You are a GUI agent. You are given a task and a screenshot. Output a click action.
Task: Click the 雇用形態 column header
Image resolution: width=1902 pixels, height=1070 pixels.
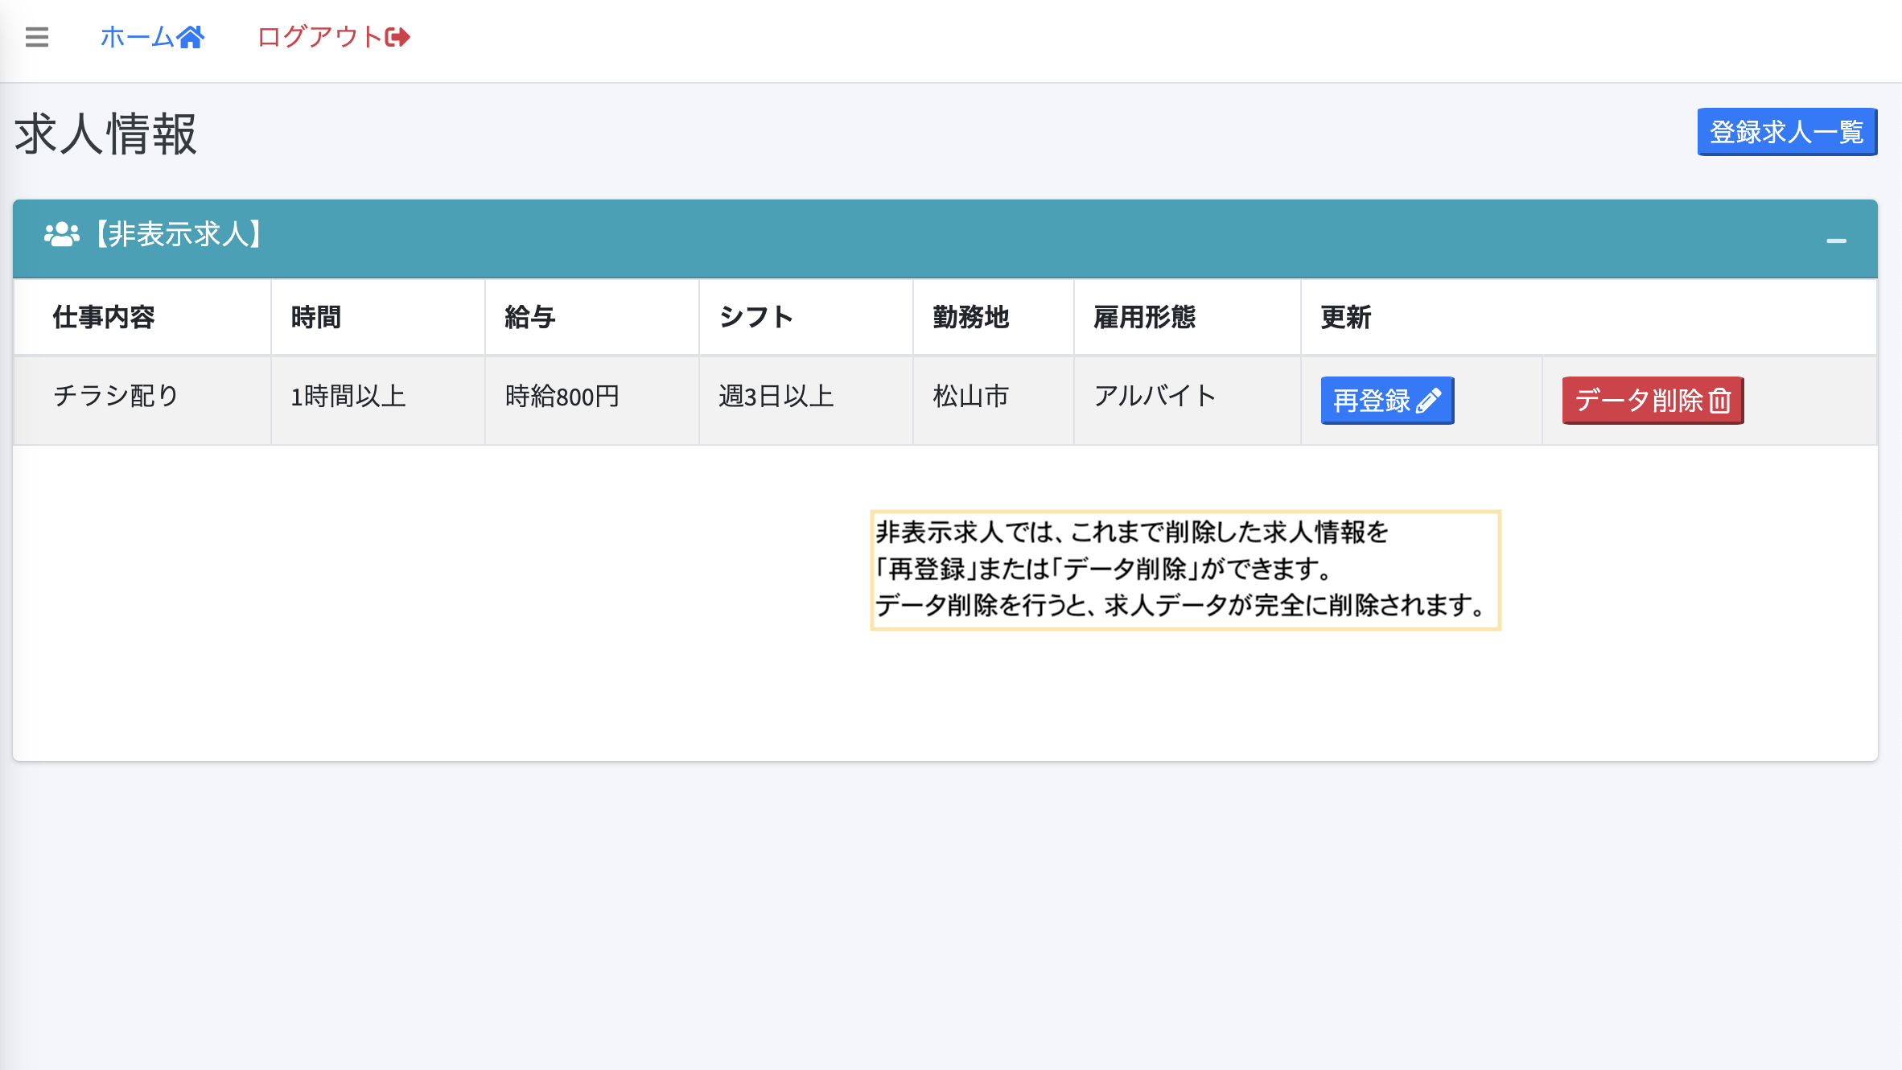click(1144, 317)
